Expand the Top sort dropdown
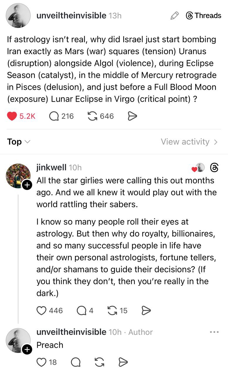 point(18,142)
